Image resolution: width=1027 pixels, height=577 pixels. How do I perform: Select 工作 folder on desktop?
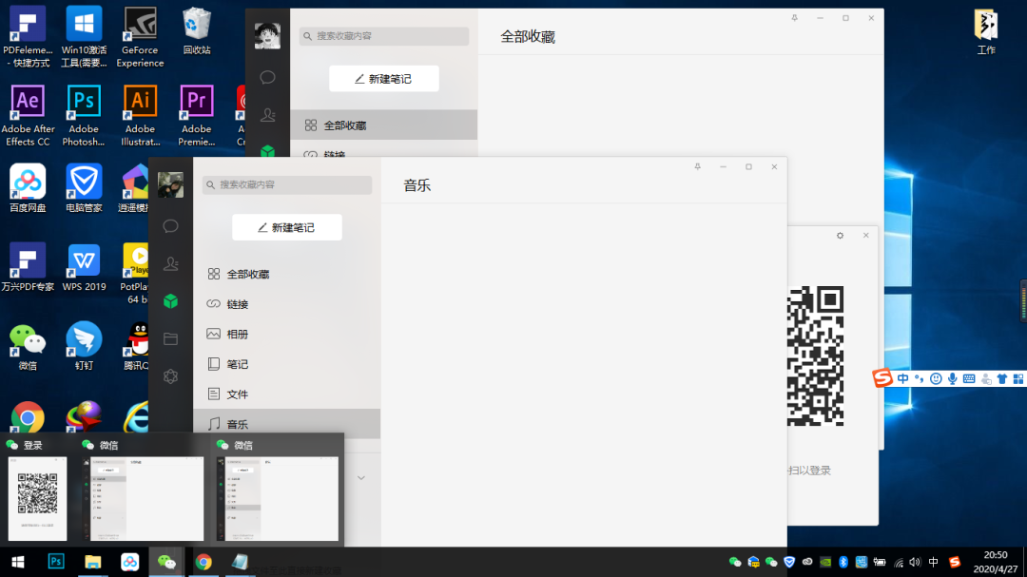[986, 31]
